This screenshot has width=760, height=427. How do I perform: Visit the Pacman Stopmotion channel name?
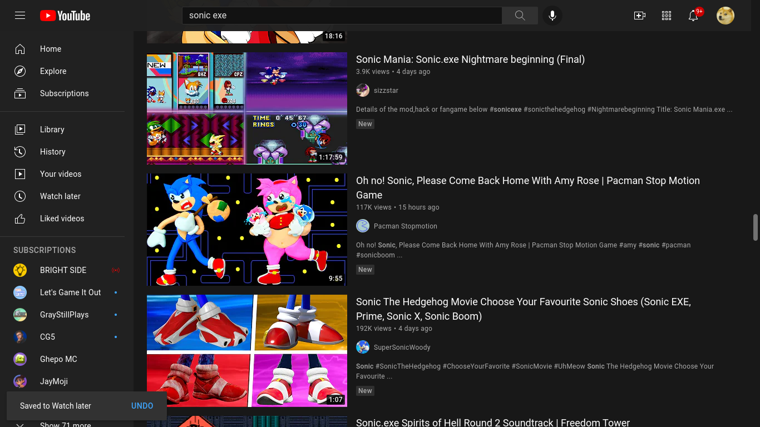coord(406,226)
